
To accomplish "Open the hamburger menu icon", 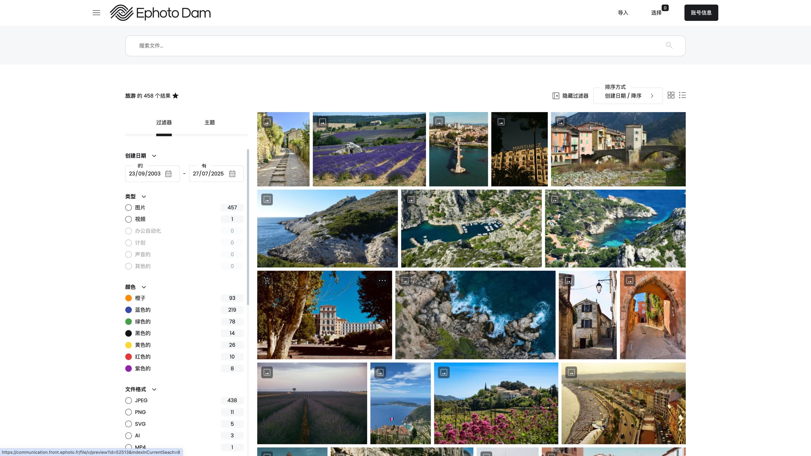I will 96,12.
